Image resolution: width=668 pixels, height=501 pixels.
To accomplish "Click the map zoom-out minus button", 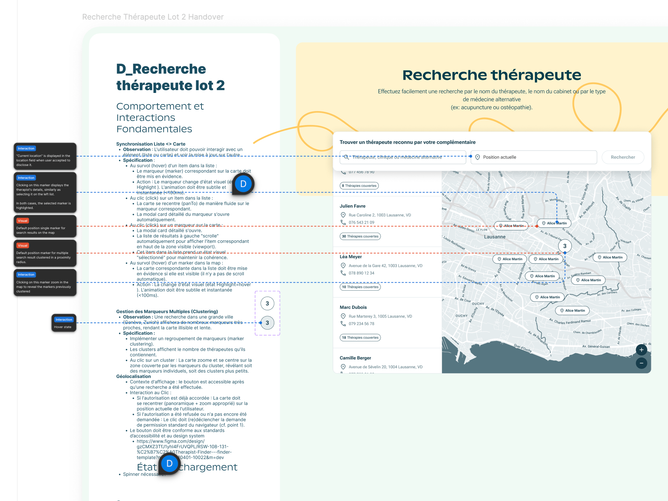I will [x=641, y=363].
